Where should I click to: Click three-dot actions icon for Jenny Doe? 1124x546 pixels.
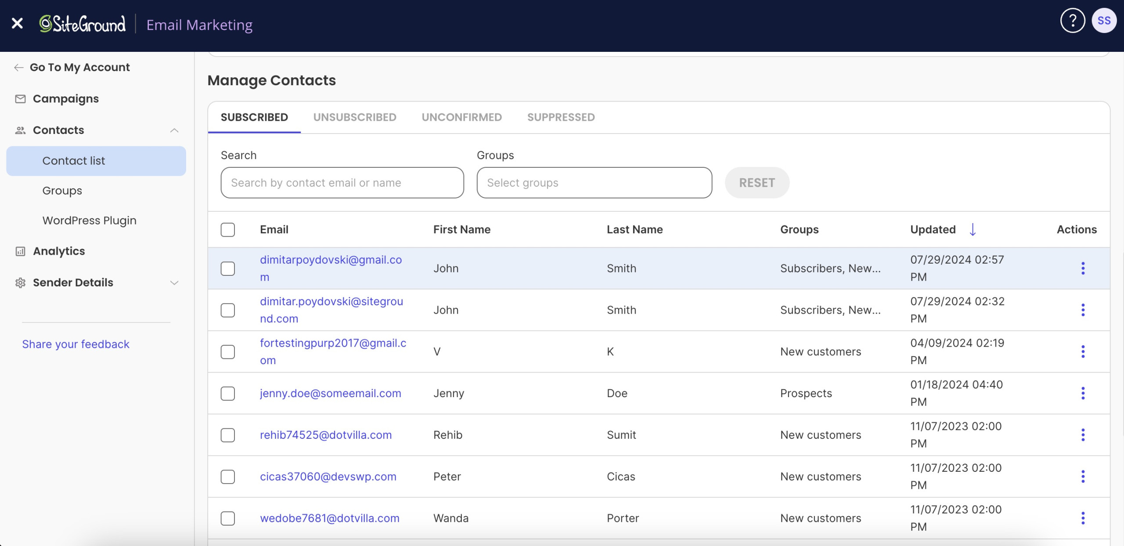click(1082, 393)
